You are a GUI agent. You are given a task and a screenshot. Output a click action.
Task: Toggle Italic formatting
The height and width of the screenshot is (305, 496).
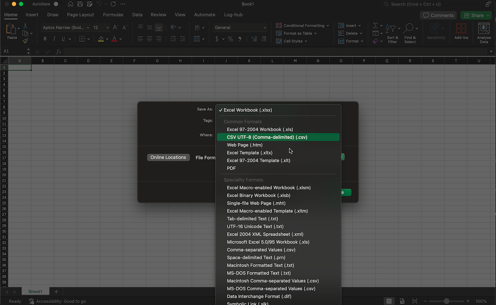tap(54, 39)
